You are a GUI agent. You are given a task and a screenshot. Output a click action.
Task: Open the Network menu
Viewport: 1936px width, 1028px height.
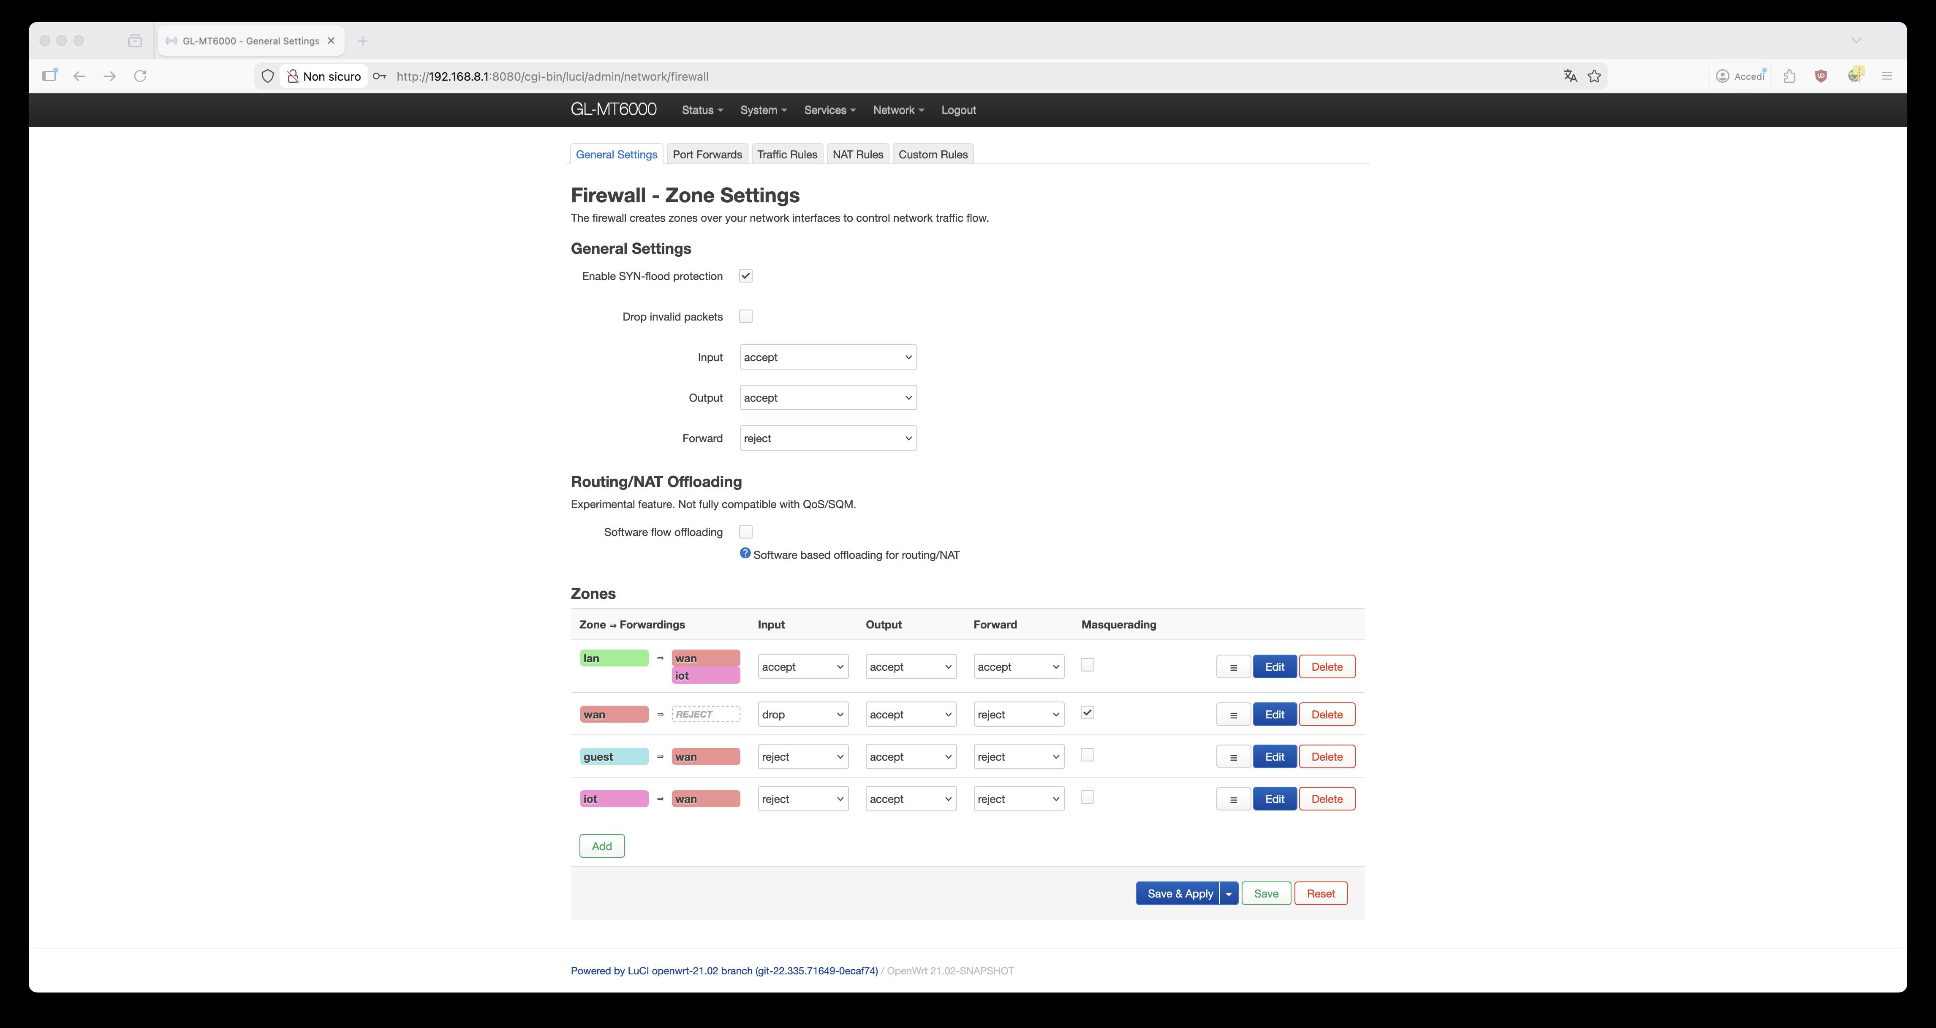coord(897,110)
